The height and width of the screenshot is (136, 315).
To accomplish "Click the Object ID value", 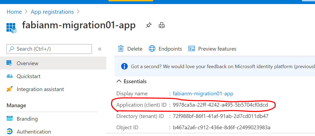I will 221,127.
